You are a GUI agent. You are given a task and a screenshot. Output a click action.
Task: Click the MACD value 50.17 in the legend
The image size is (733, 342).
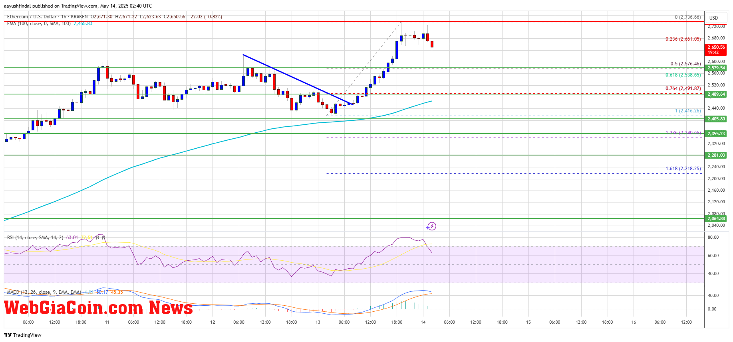click(102, 292)
